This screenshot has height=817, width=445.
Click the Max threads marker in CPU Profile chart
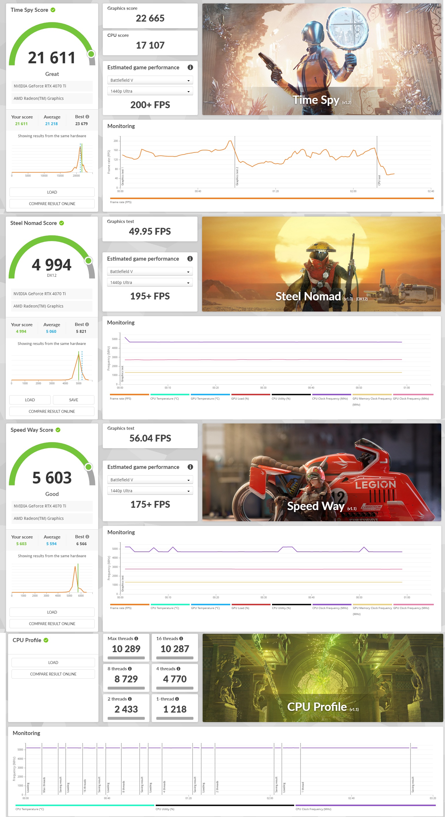coord(44,785)
